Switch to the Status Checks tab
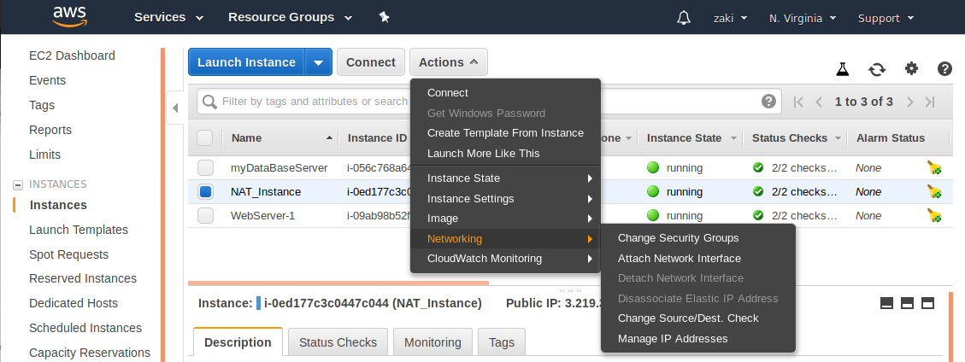965x362 pixels. (x=338, y=342)
